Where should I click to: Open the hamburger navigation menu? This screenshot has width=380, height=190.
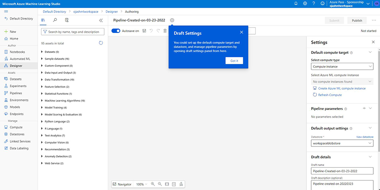tap(6, 11)
